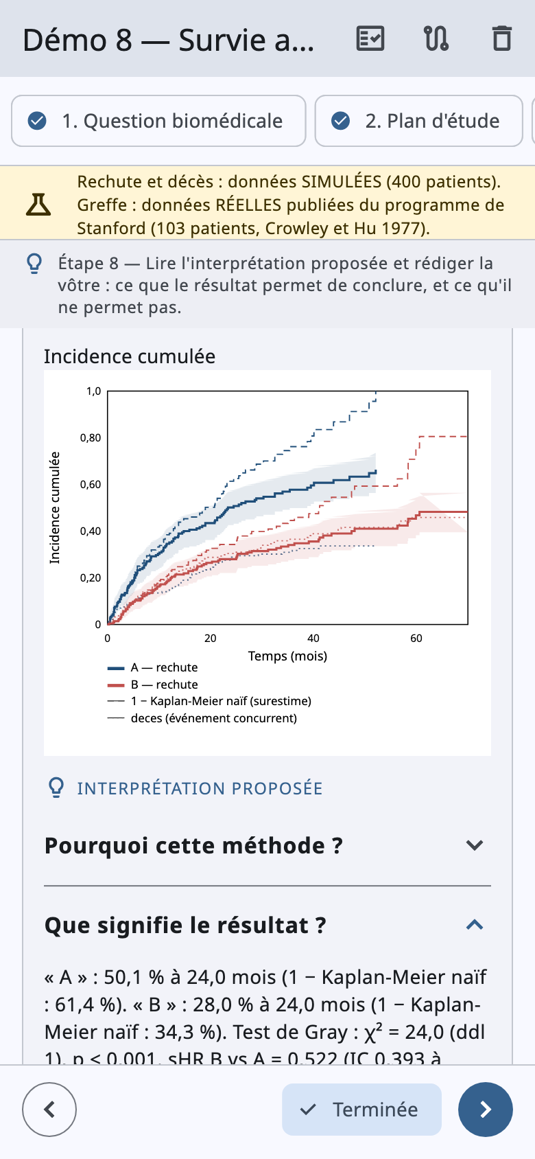The height and width of the screenshot is (1159, 535).
Task: Click the lightbulb next to Interprétation proposée
Action: (x=57, y=788)
